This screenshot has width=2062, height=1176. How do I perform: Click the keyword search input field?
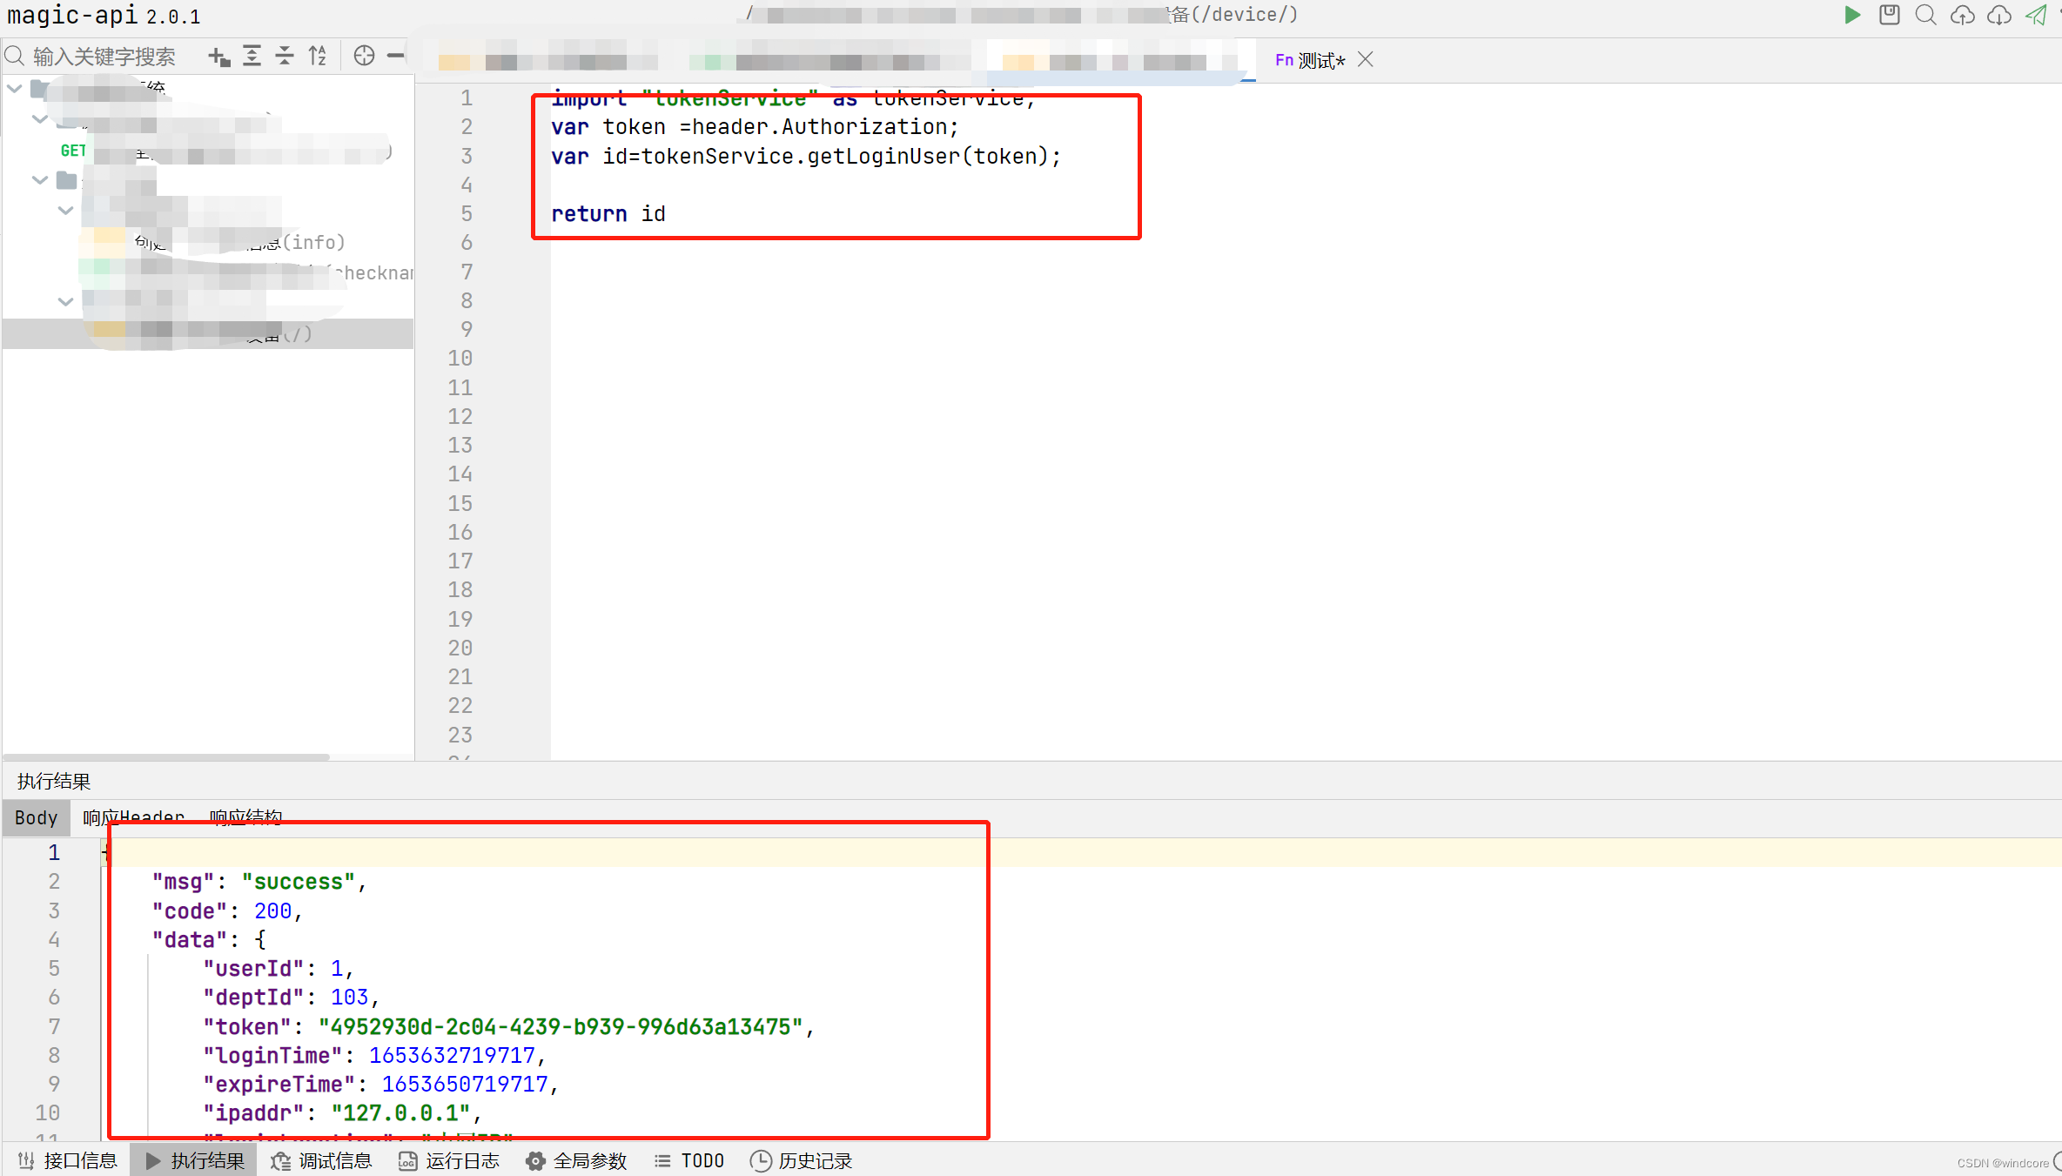pos(104,57)
